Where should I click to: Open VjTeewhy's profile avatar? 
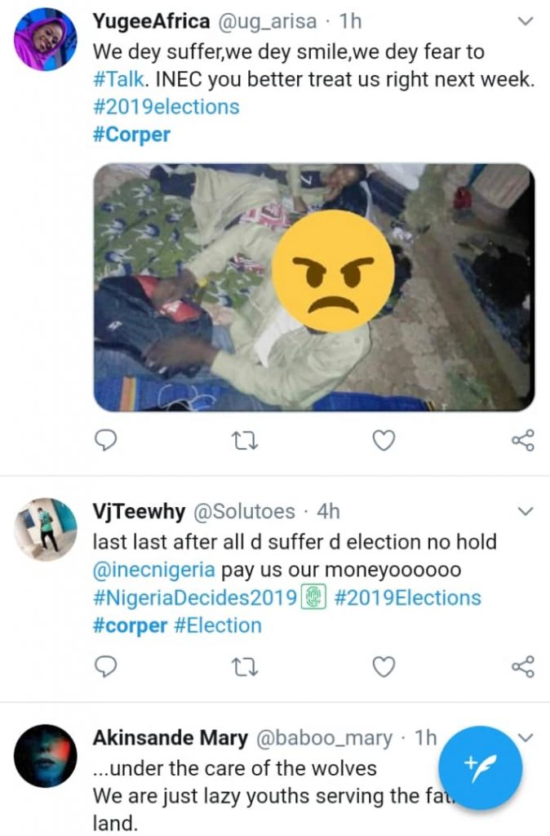46,530
